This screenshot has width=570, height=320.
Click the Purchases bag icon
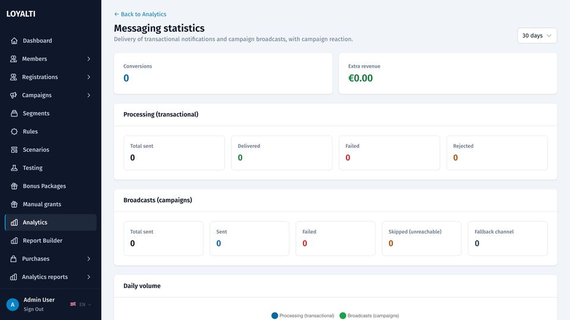click(x=14, y=259)
